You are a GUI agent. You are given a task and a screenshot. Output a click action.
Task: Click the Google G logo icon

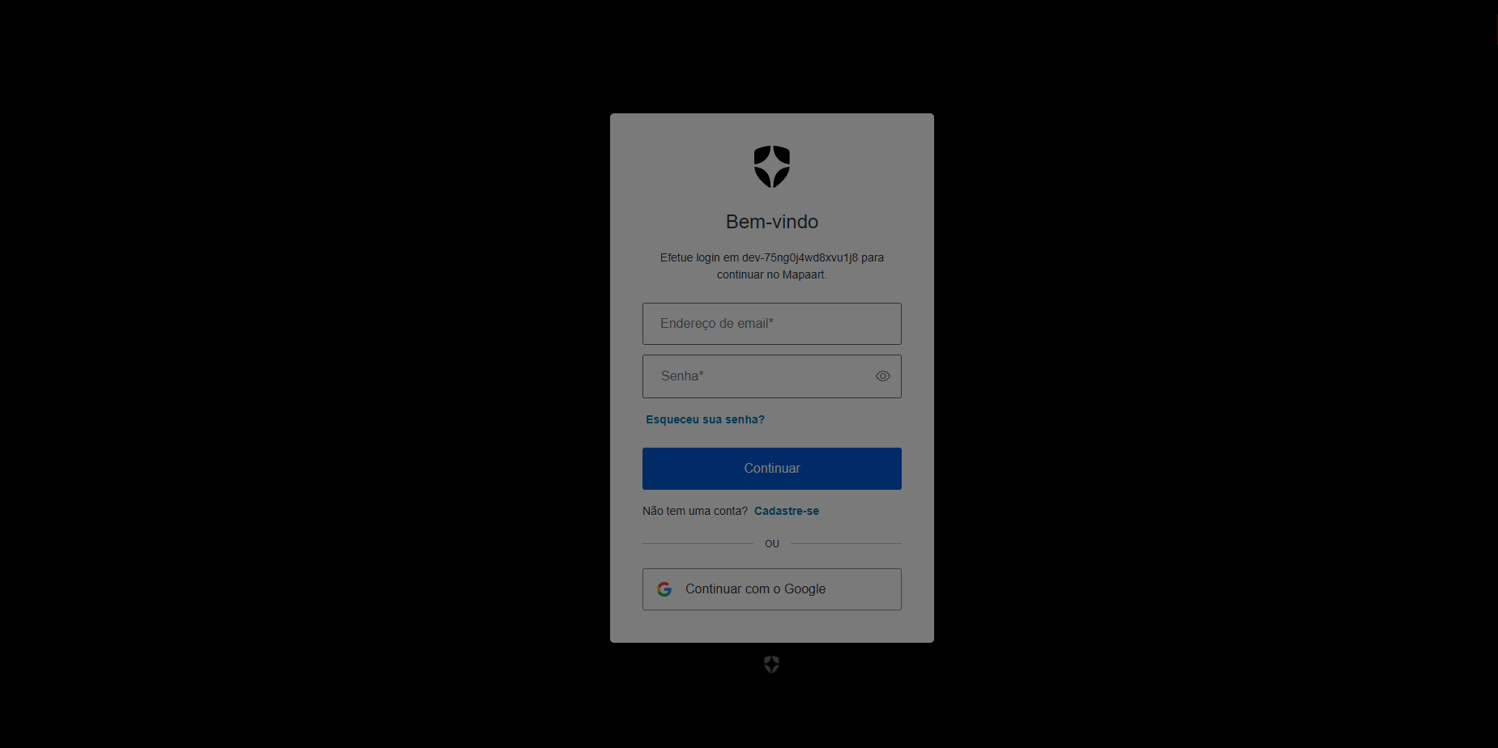pos(664,589)
